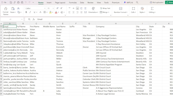Click the Decrease Indent icon

pos(81,8)
